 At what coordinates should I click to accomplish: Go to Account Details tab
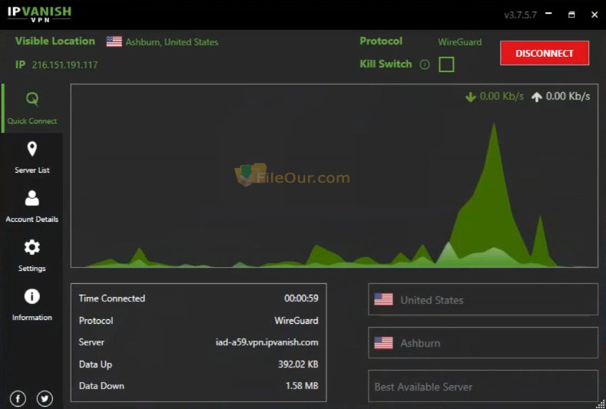pos(32,206)
